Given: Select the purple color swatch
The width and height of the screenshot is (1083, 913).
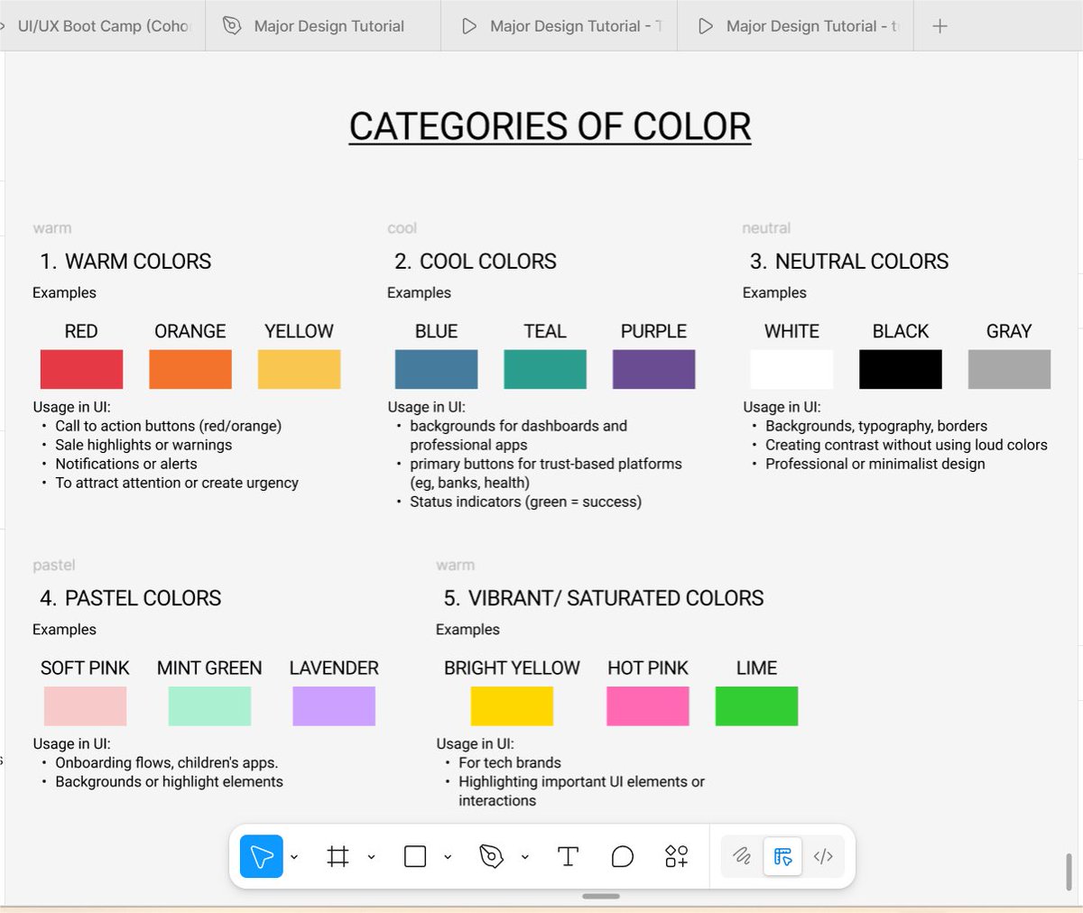Looking at the screenshot, I should [x=654, y=369].
